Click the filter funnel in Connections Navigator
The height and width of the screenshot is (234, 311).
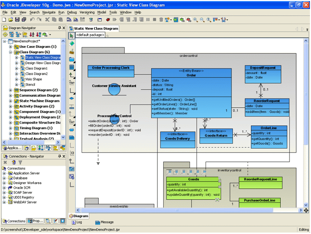pyautogui.click(x=20, y=162)
